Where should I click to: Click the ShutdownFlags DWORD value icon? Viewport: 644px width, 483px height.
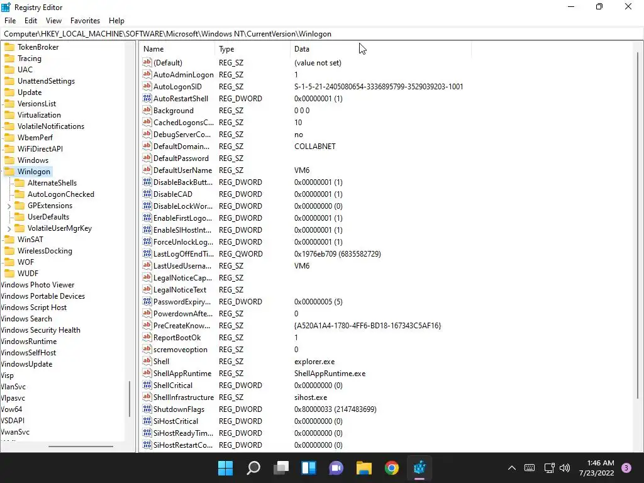pos(147,409)
